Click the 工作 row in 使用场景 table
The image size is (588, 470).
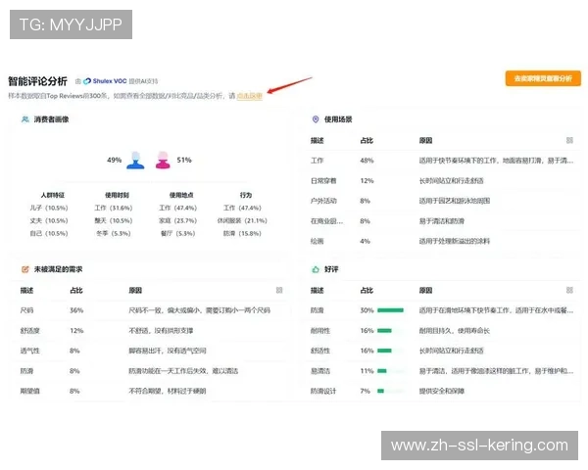[441, 161]
